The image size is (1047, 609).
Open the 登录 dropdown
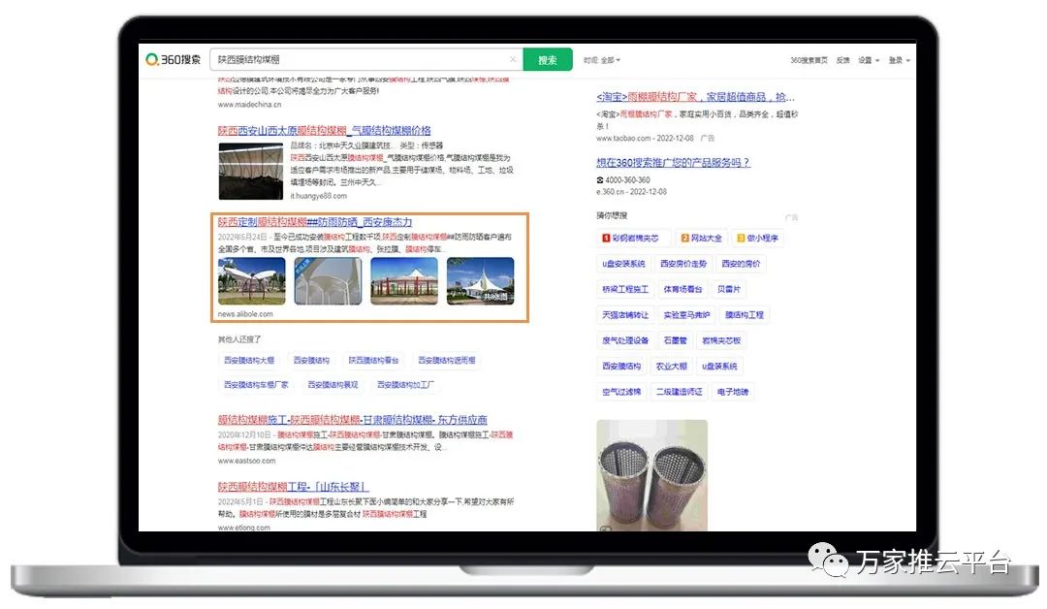point(900,60)
